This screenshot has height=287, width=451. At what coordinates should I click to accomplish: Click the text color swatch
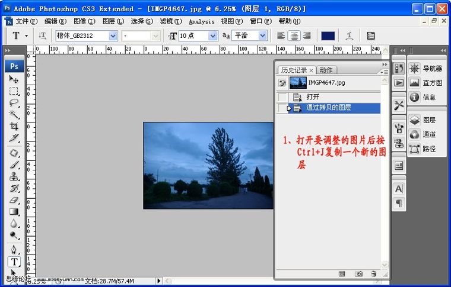point(328,36)
